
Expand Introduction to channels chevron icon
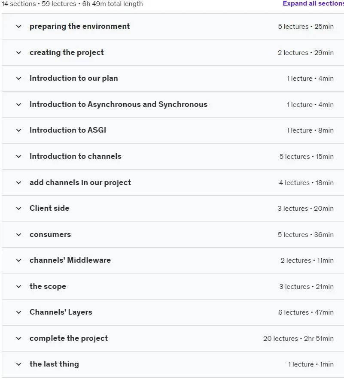tap(18, 157)
